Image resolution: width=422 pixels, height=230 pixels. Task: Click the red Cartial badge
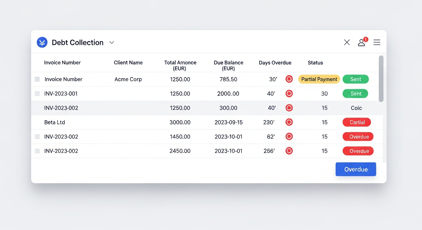click(357, 122)
